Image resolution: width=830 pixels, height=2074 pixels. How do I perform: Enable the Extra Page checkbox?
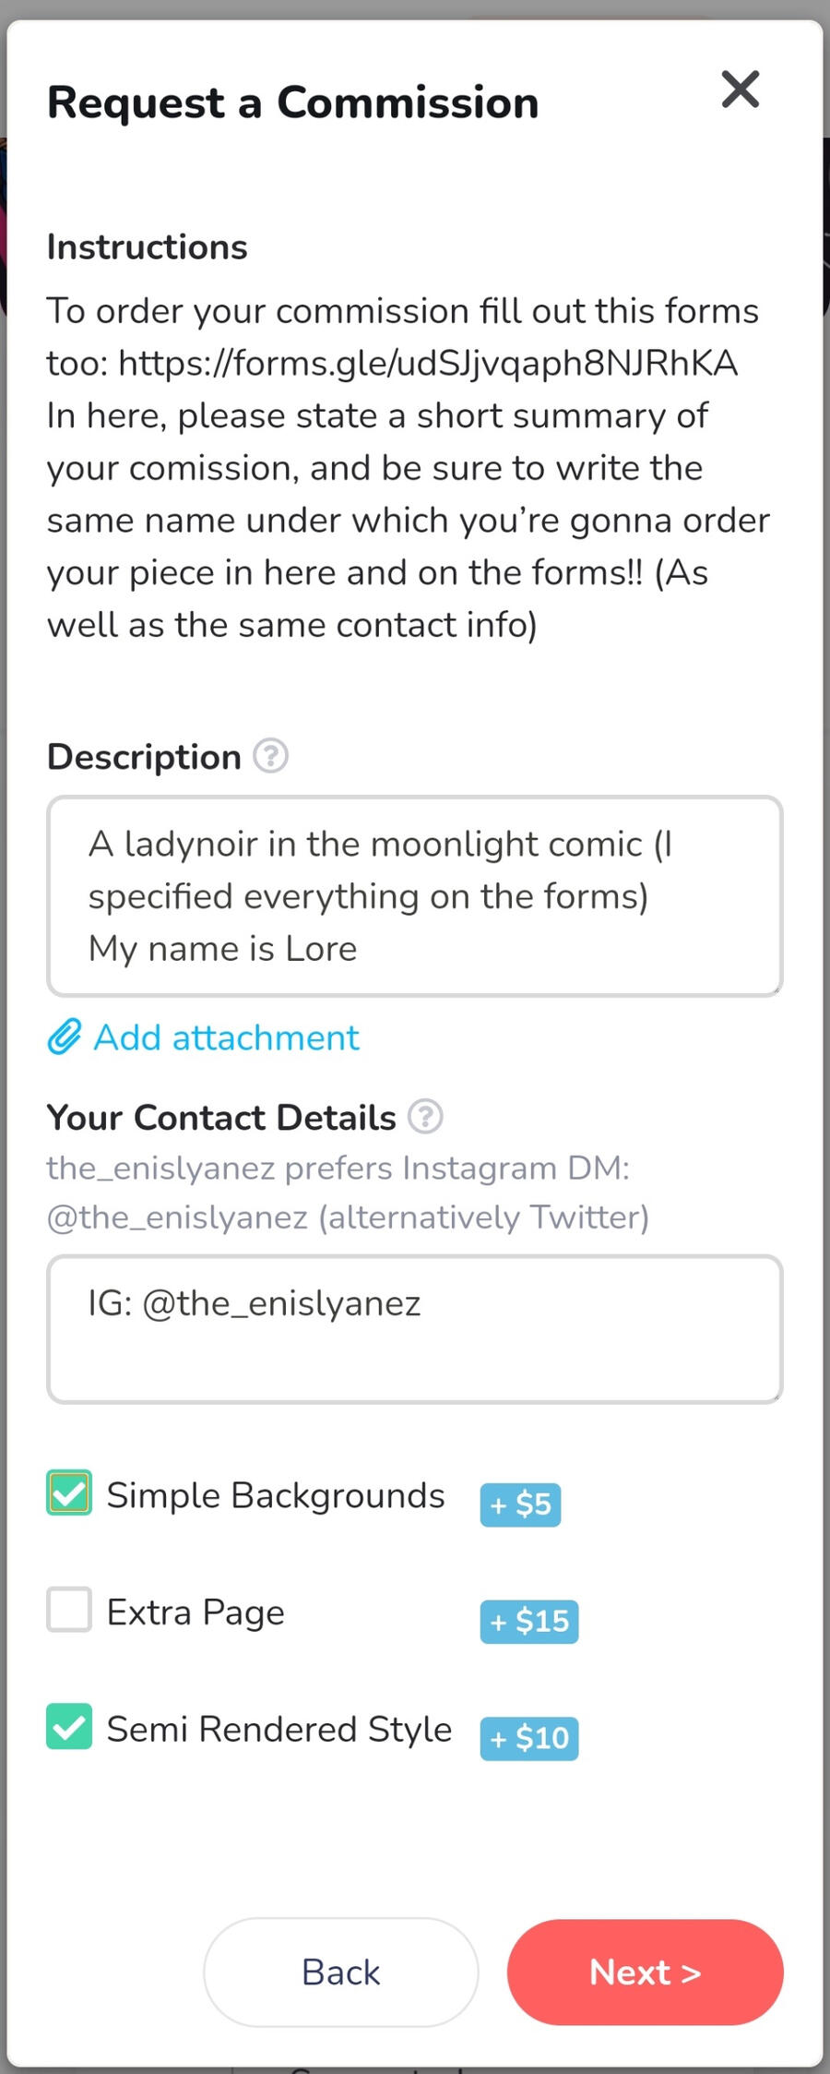coord(69,1610)
